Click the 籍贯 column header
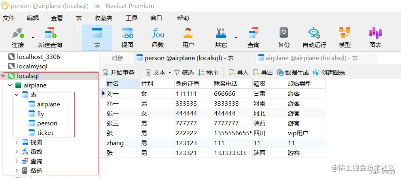This screenshot has width=401, height=178. point(270,83)
